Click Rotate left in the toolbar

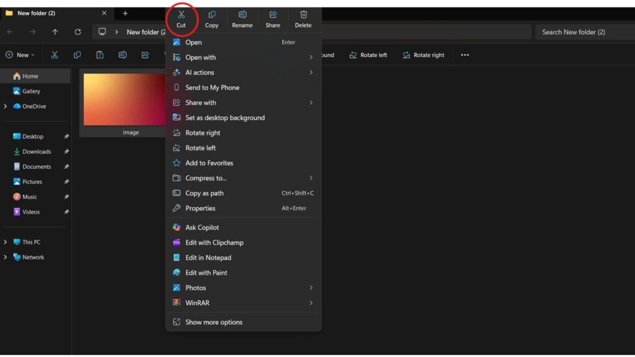pos(368,55)
